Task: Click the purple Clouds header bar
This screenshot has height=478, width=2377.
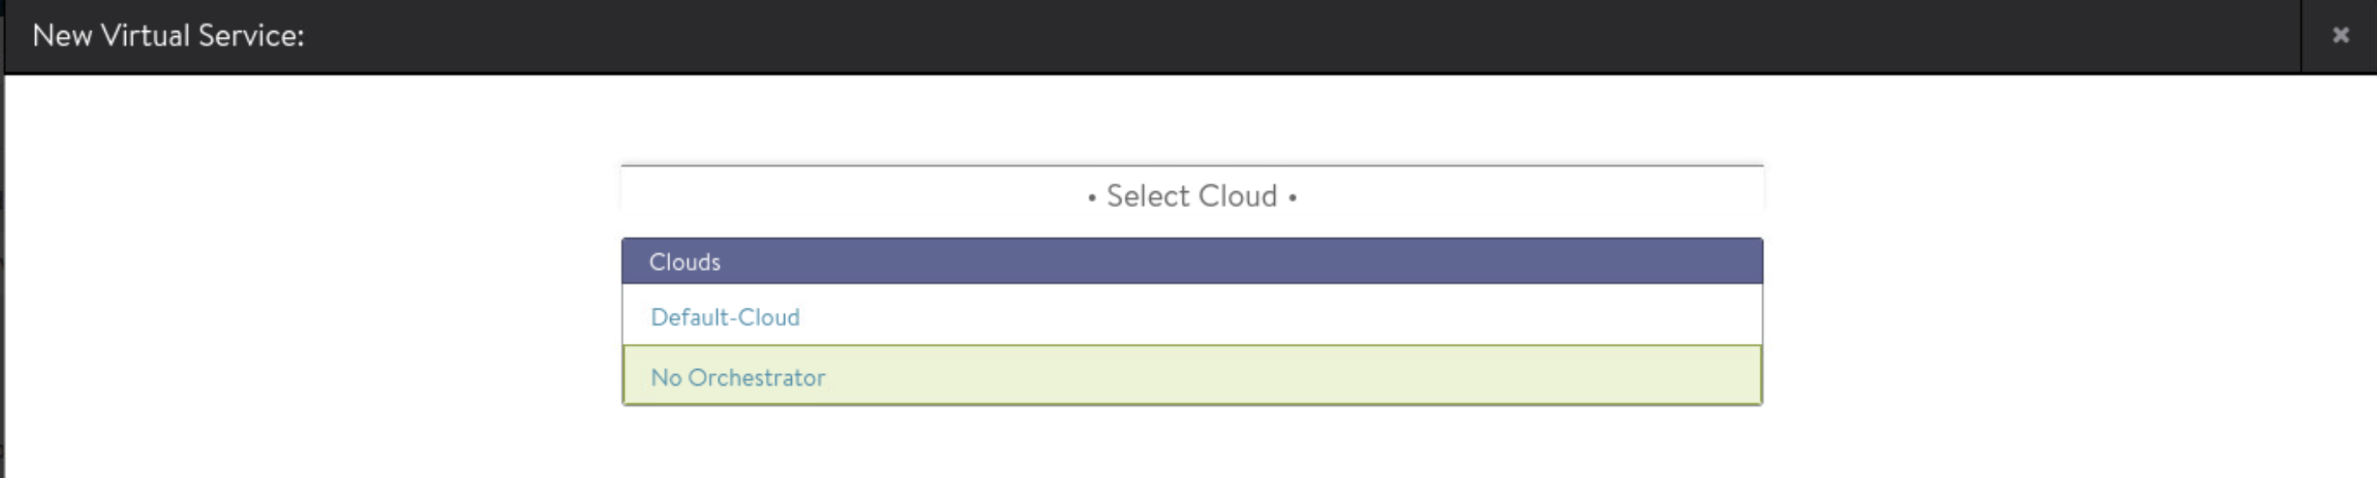Action: (x=1191, y=262)
